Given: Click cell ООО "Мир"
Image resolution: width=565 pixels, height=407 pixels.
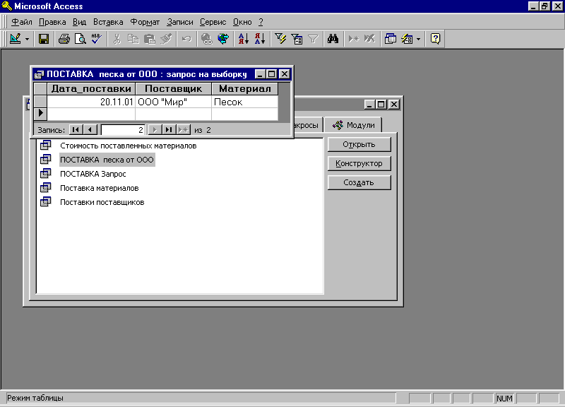Looking at the screenshot, I should tap(173, 102).
